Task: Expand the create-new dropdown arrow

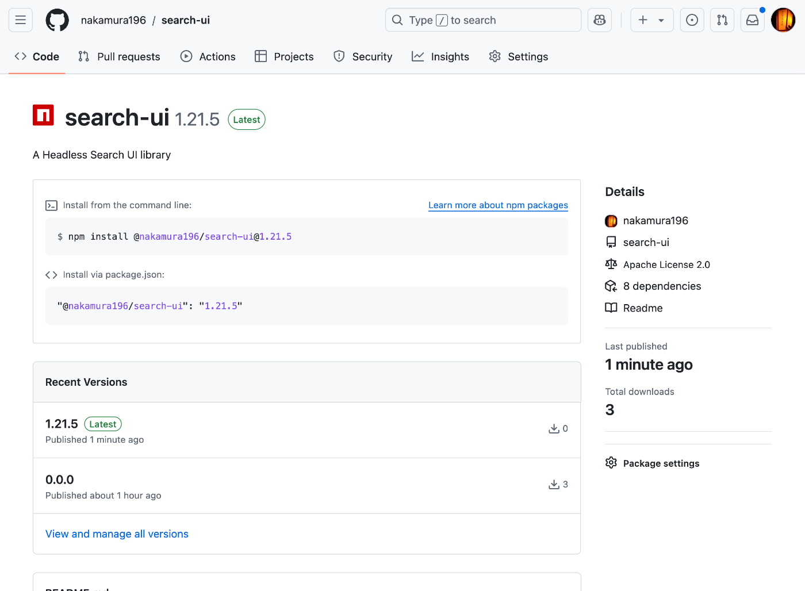Action: (x=661, y=21)
